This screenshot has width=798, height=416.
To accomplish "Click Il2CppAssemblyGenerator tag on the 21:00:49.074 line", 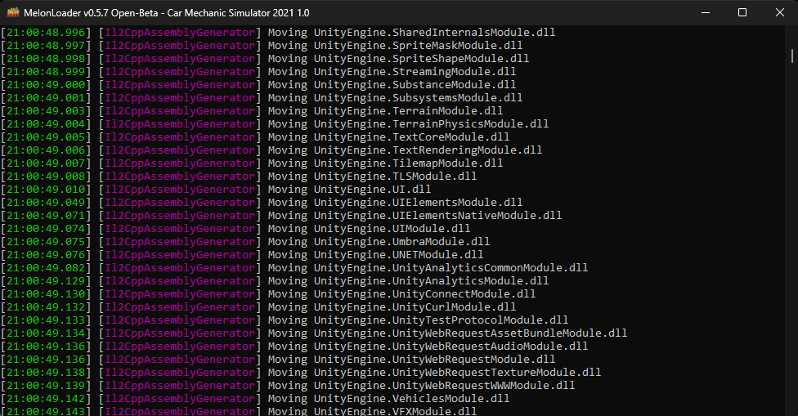I will tap(180, 229).
